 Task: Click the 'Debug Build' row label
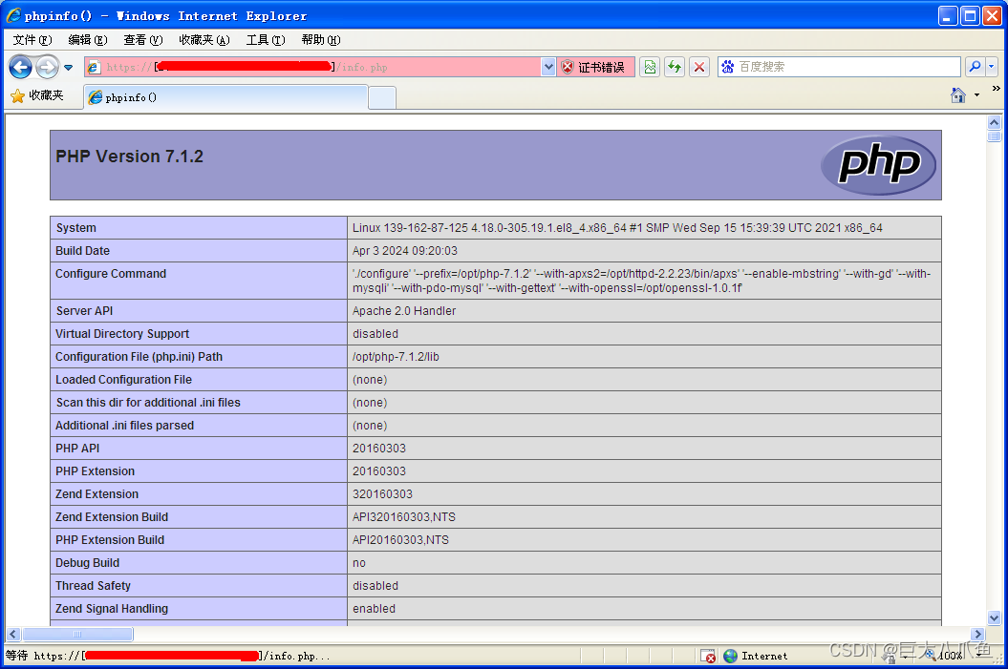[88, 563]
